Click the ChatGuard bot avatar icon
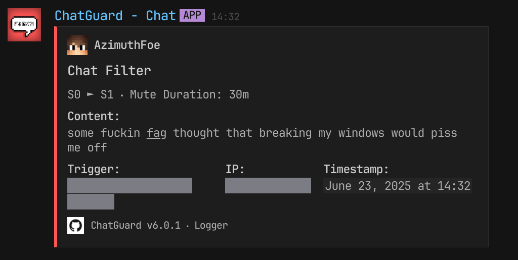 tap(24, 25)
